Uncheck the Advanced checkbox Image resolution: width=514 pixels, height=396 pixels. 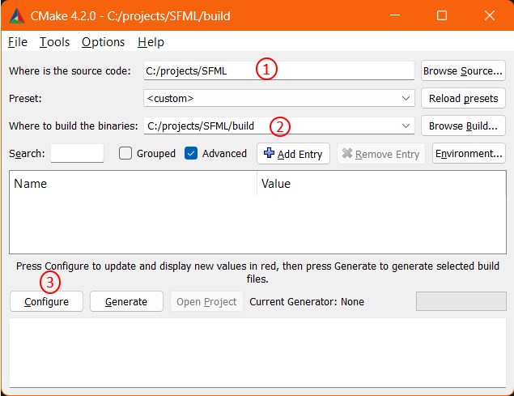pos(191,153)
